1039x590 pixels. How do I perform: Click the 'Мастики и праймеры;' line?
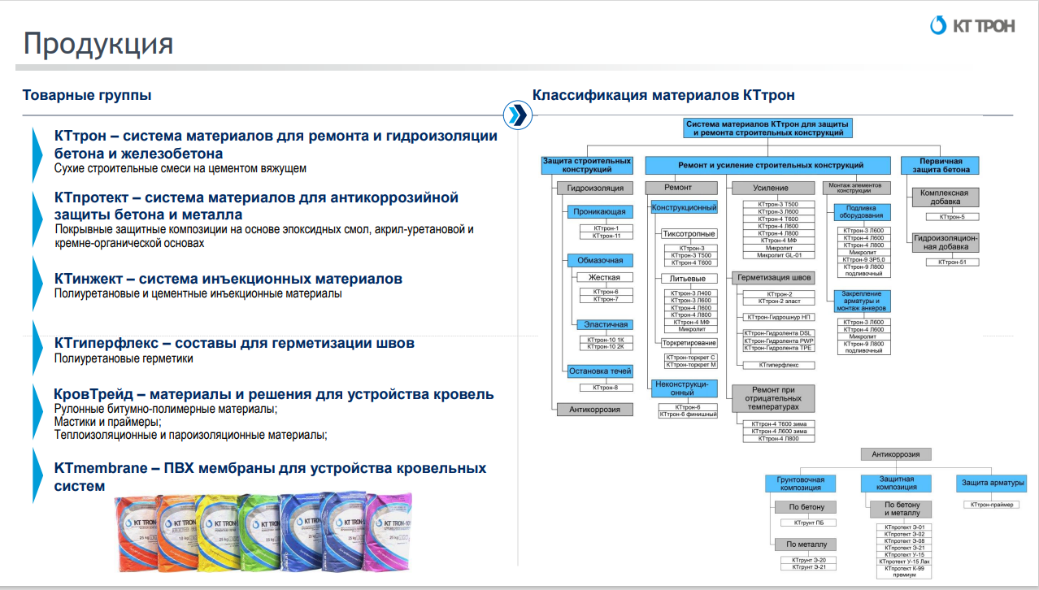pyautogui.click(x=108, y=422)
